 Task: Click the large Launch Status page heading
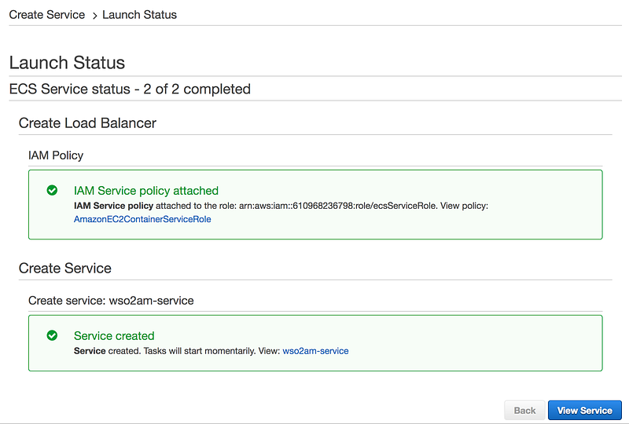(67, 63)
